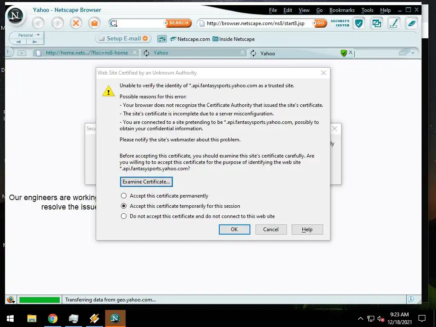436x327 pixels.
Task: Open the Go menu
Action: pos(319,10)
